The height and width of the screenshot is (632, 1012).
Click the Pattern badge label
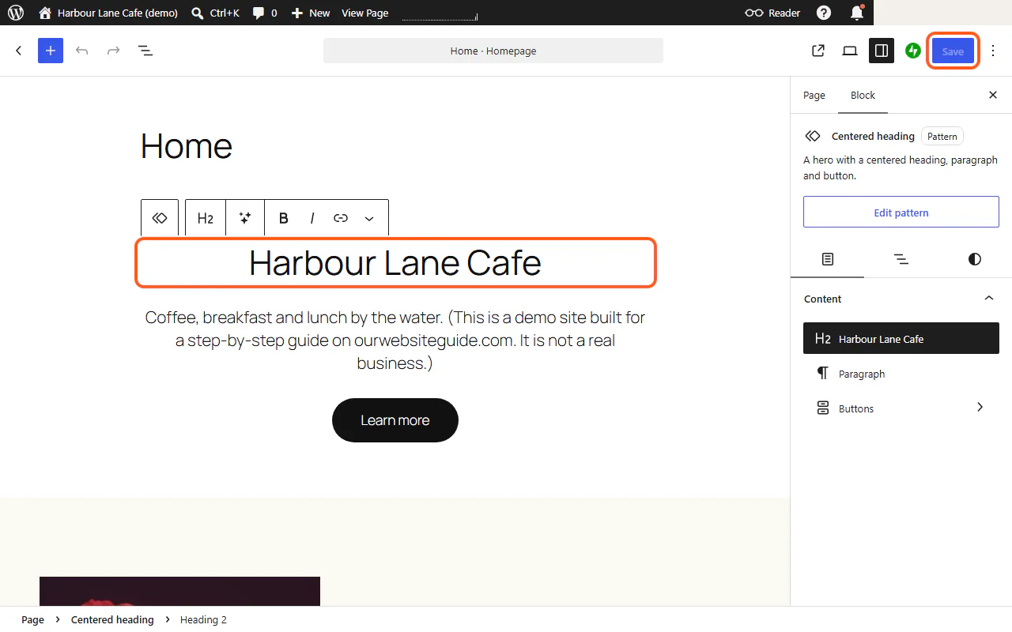click(942, 136)
